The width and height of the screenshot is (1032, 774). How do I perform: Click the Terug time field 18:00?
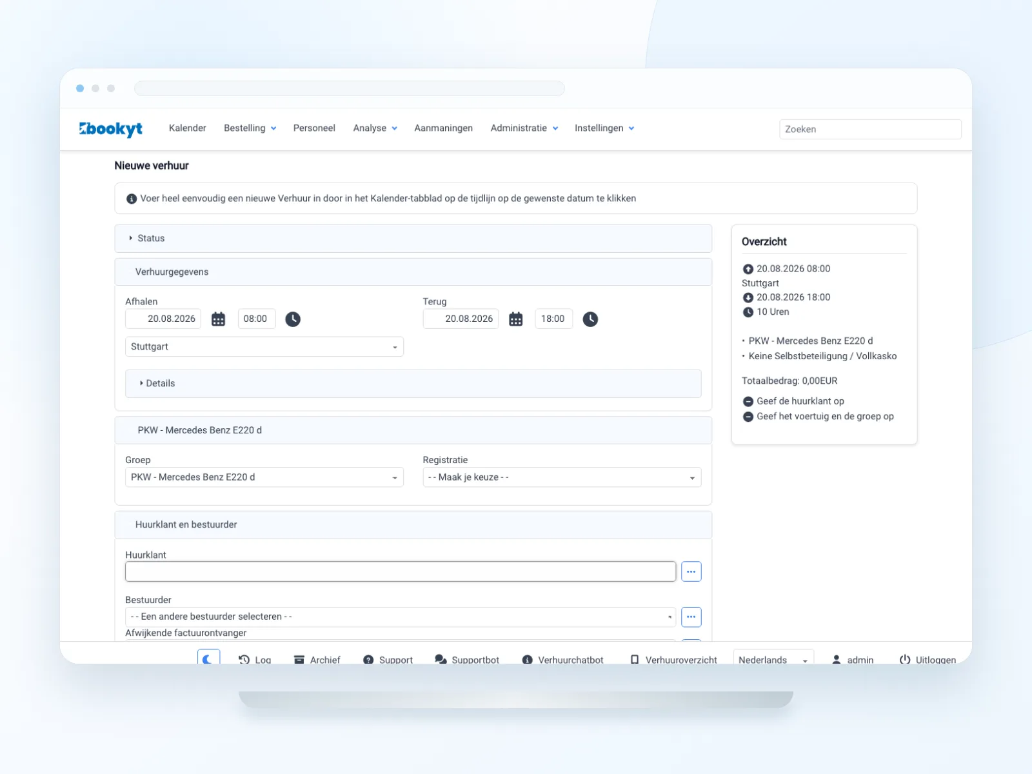pos(553,319)
